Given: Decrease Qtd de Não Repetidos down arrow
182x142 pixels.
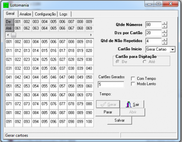Looking at the screenshot, I should [165, 43].
